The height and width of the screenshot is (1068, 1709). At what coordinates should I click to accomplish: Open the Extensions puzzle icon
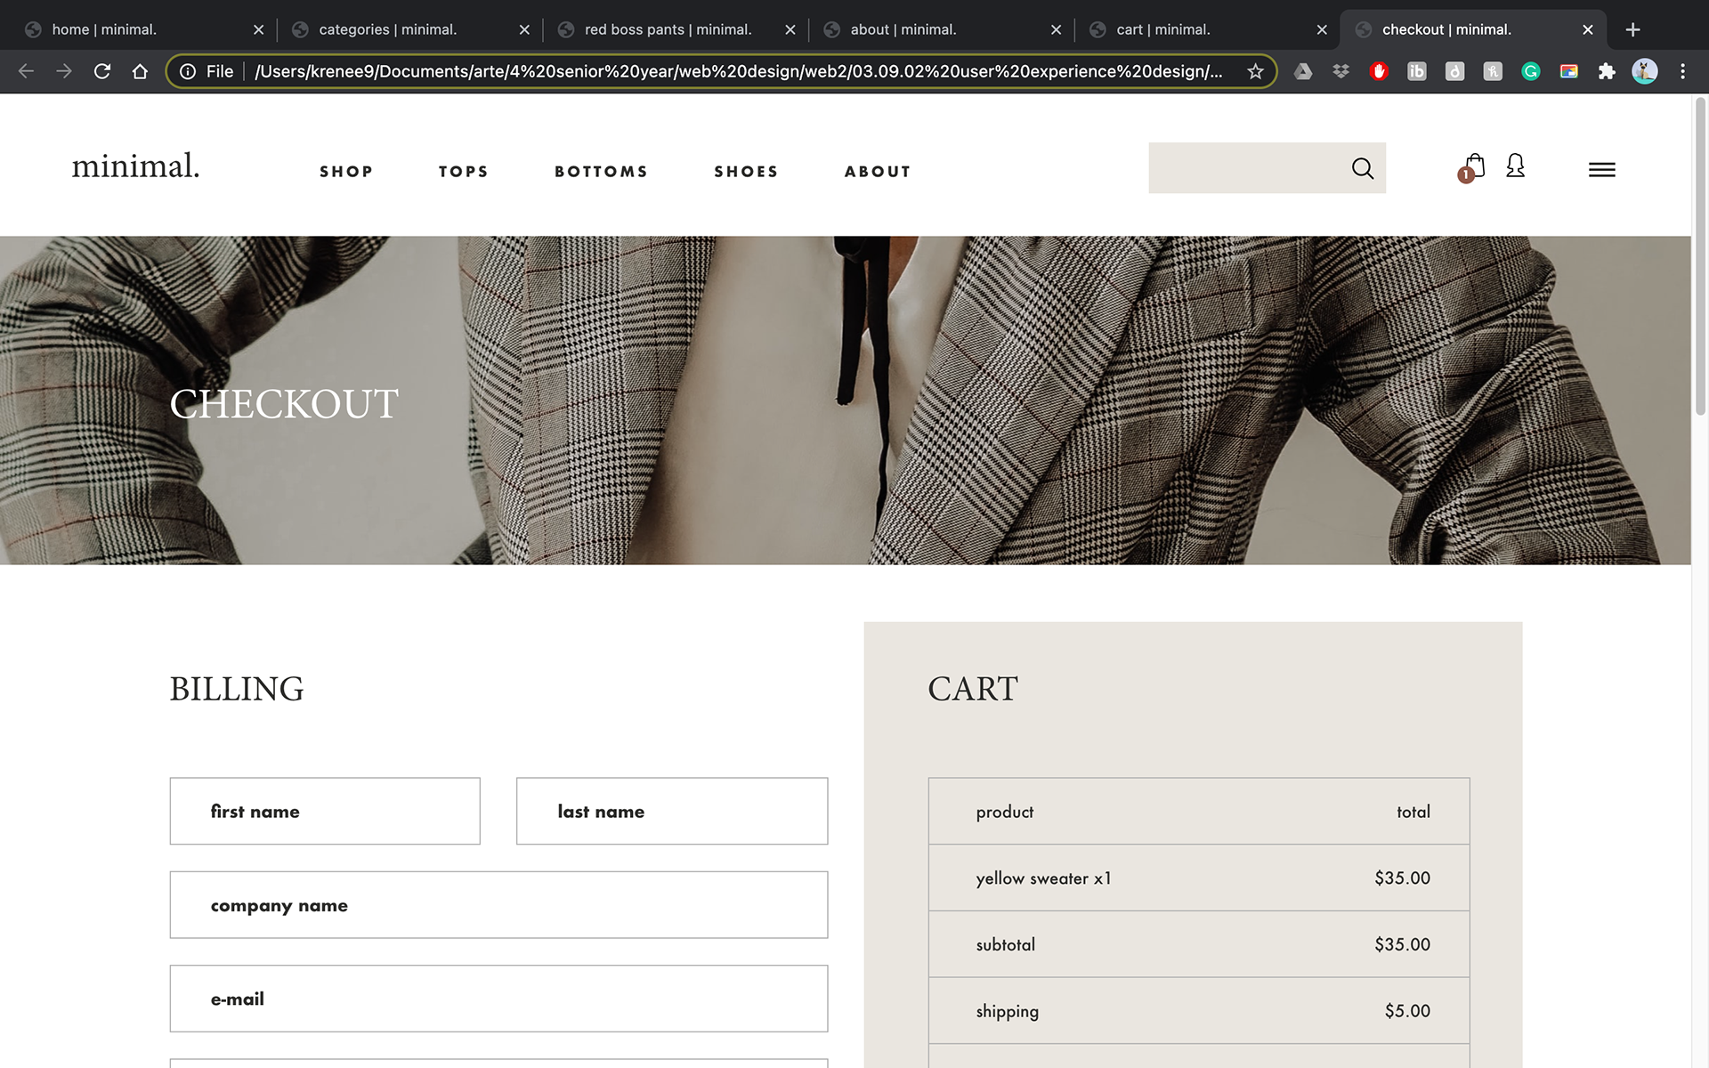coord(1607,71)
